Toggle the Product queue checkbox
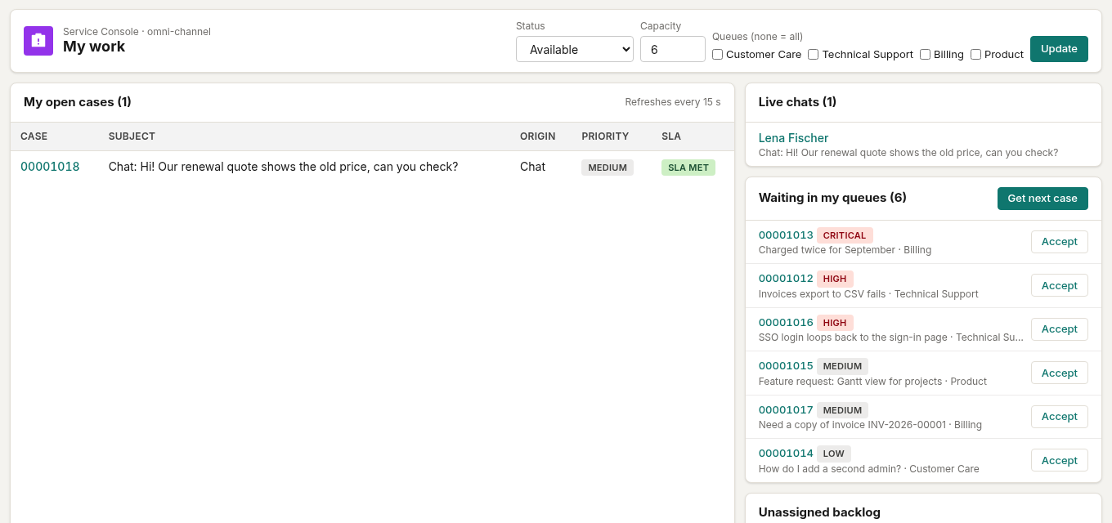The height and width of the screenshot is (523, 1112). click(x=975, y=55)
